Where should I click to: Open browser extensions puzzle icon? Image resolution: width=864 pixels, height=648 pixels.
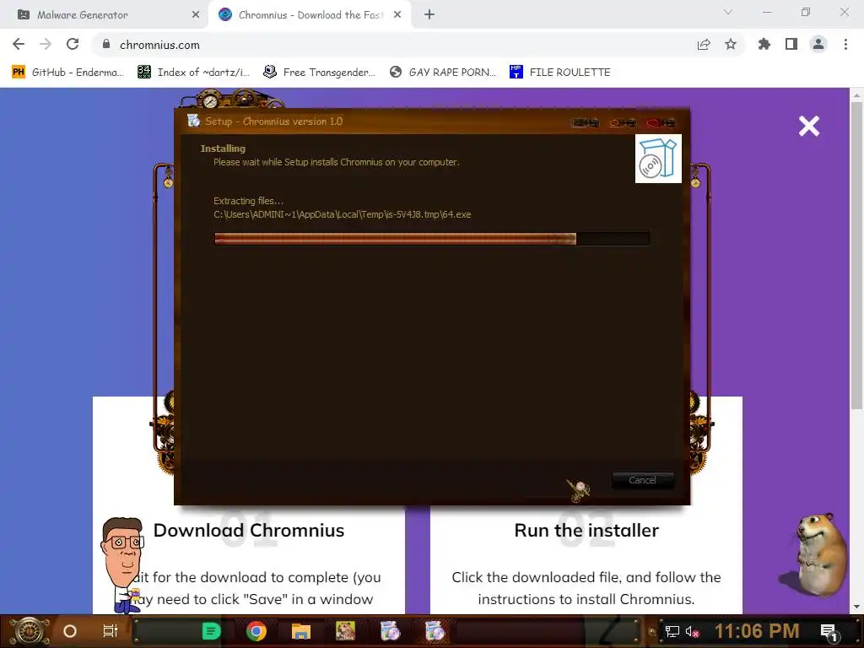click(764, 44)
